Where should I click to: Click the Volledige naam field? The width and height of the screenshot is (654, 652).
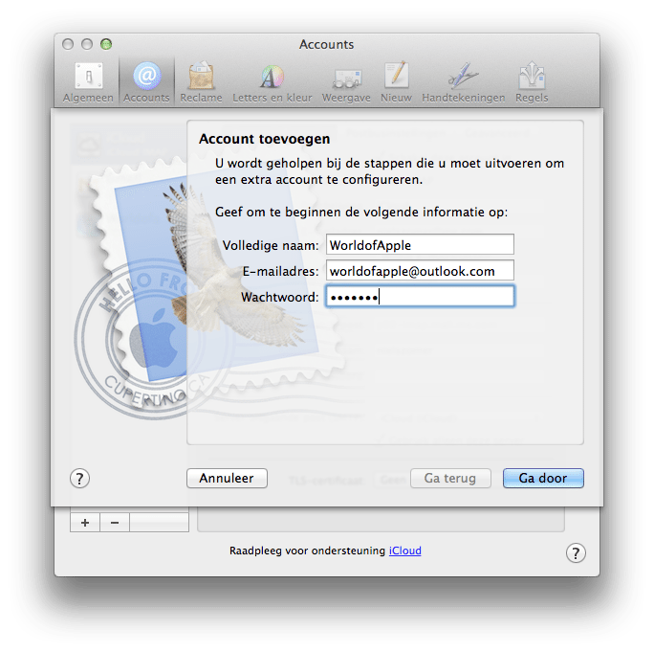point(420,245)
